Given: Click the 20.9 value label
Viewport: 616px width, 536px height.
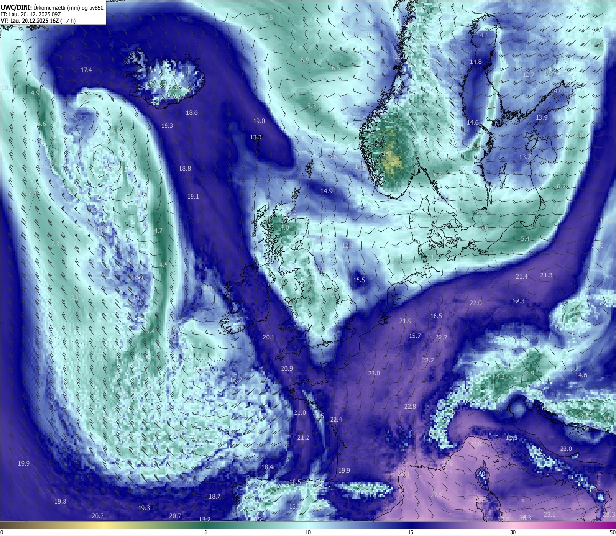Looking at the screenshot, I should (x=287, y=369).
